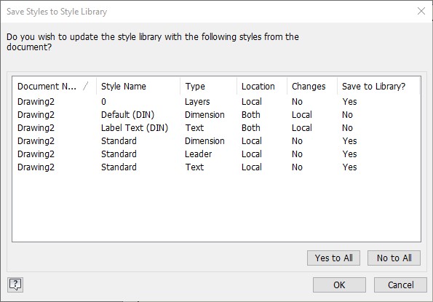Click 'Drawing2' in the Leader row
433x302 pixels.
pos(36,154)
